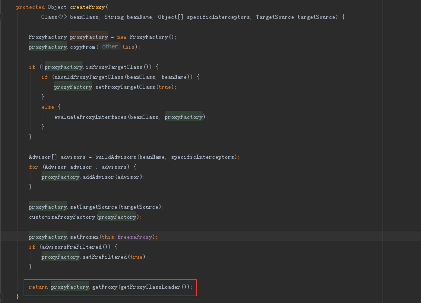The height and width of the screenshot is (303, 421).
Task: Click the getProxy call
Action: 105,287
